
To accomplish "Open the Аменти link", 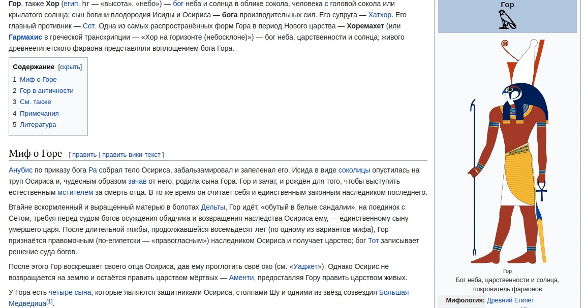I will (241, 278).
